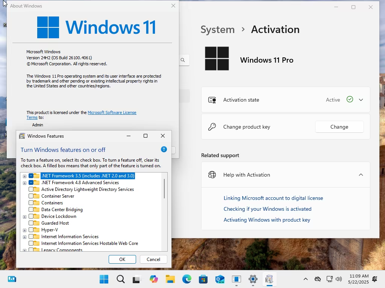The height and width of the screenshot is (288, 385).
Task: Switch to About Windows taskbar app
Action: (x=236, y=279)
